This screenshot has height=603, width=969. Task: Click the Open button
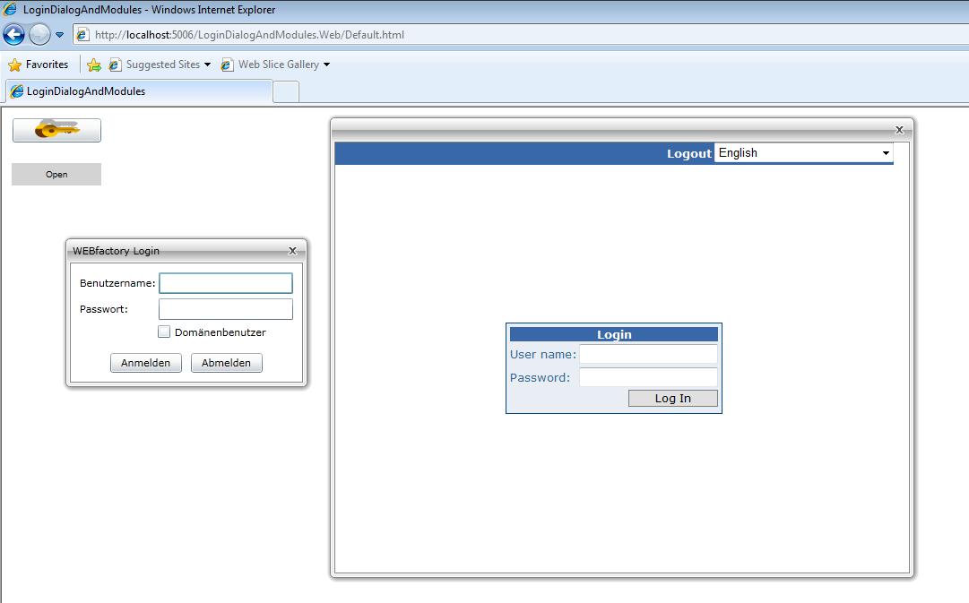point(56,175)
